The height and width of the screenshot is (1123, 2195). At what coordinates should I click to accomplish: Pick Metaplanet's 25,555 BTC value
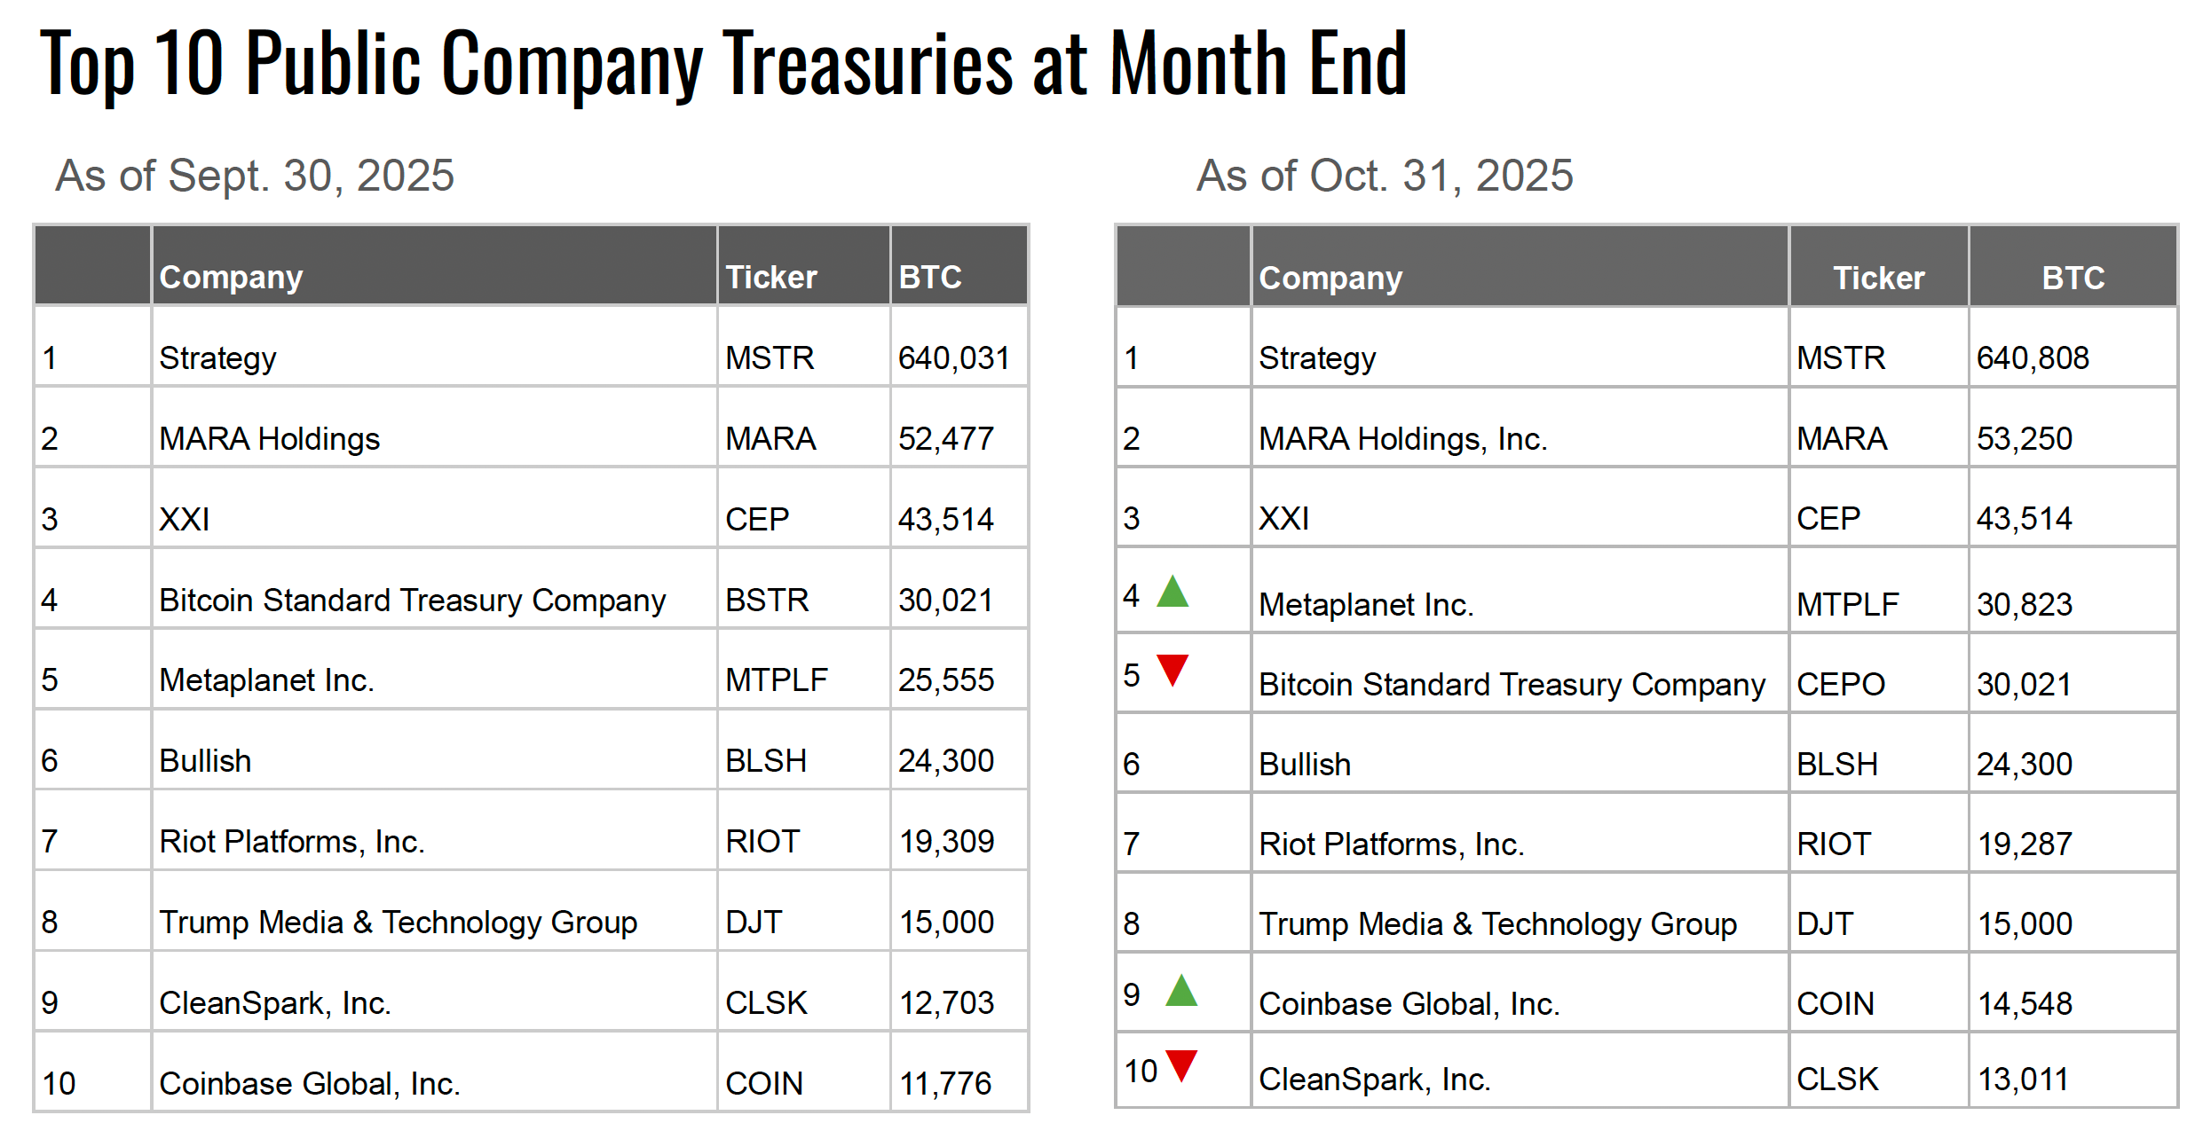pos(945,680)
